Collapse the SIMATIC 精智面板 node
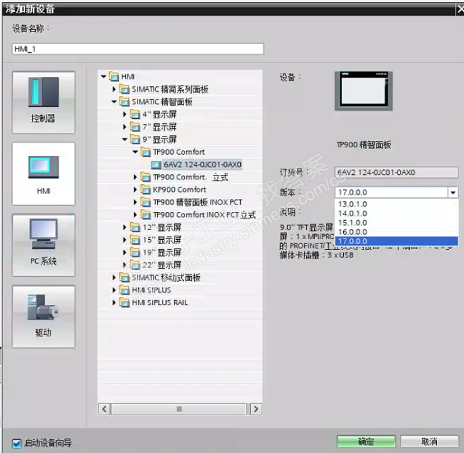This screenshot has height=453, width=464. pos(114,102)
